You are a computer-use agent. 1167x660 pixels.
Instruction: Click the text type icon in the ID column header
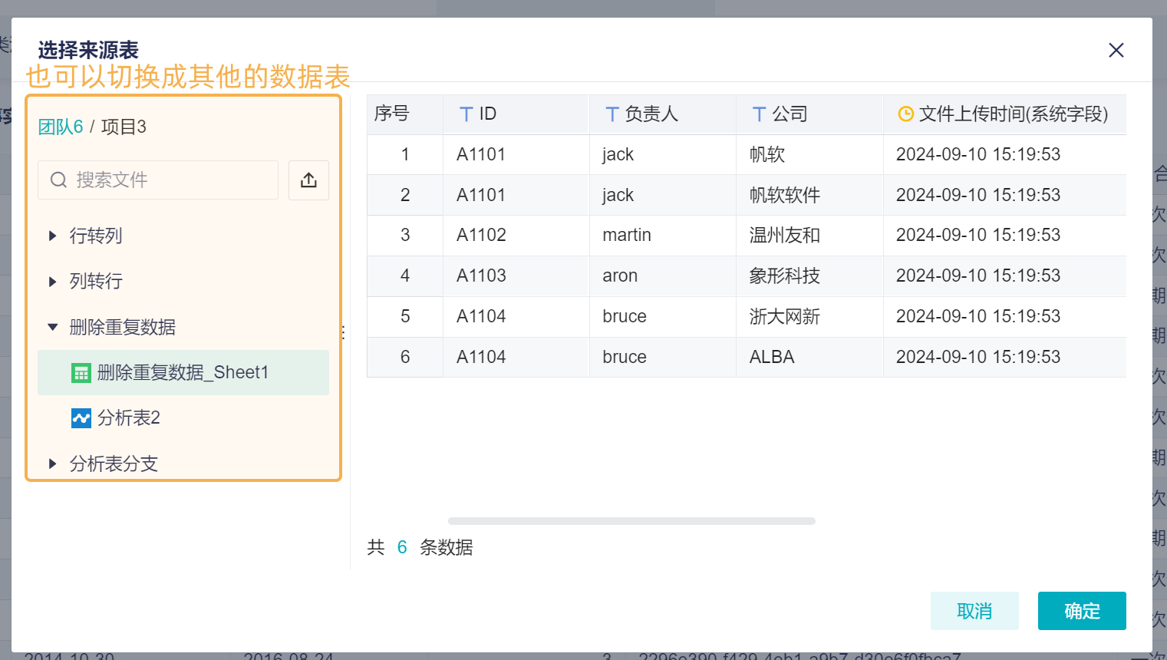[x=466, y=114]
